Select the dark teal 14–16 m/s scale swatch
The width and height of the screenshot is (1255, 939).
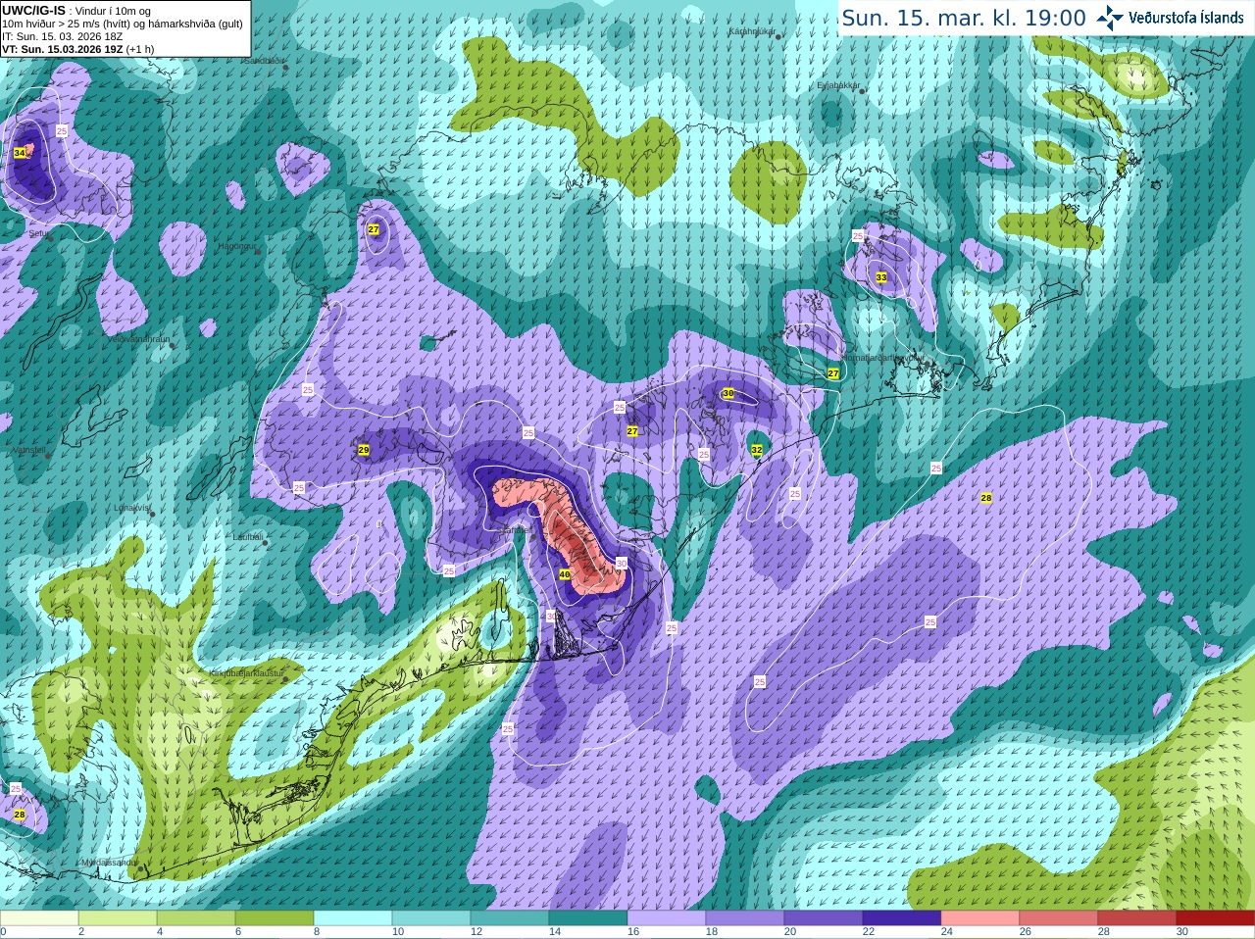pyautogui.click(x=588, y=918)
